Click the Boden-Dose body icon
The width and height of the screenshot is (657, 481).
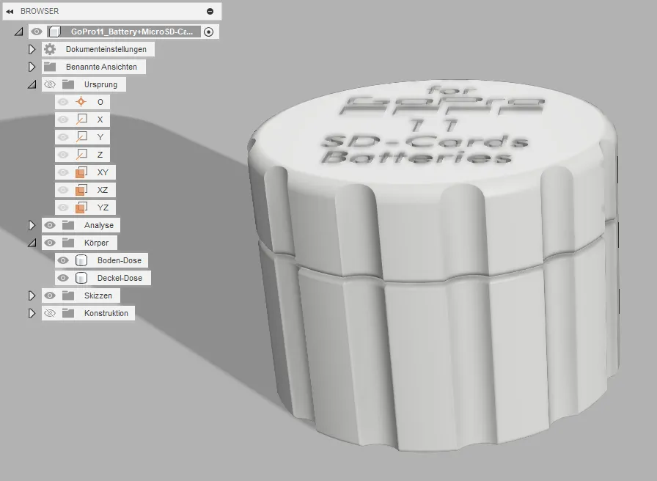pyautogui.click(x=81, y=260)
